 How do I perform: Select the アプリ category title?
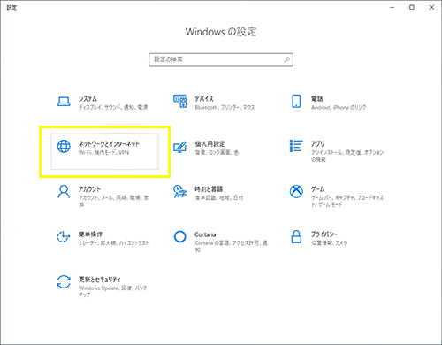[317, 144]
